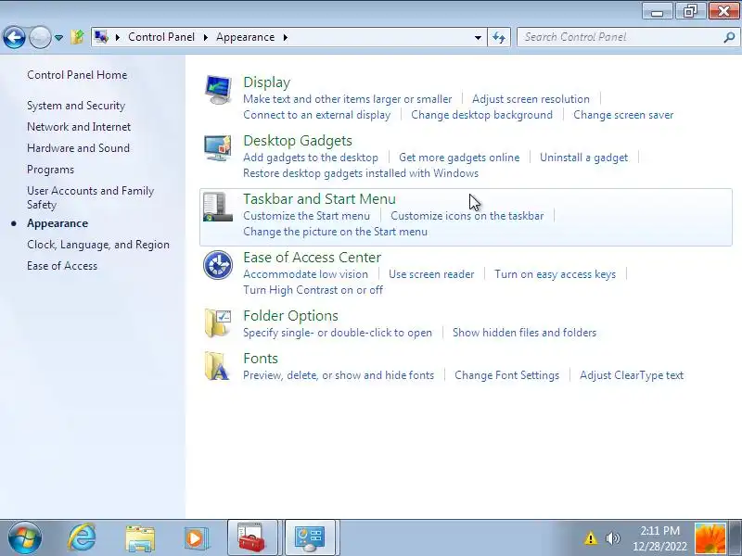The height and width of the screenshot is (556, 742).
Task: Go to Programs category
Action: pyautogui.click(x=51, y=170)
